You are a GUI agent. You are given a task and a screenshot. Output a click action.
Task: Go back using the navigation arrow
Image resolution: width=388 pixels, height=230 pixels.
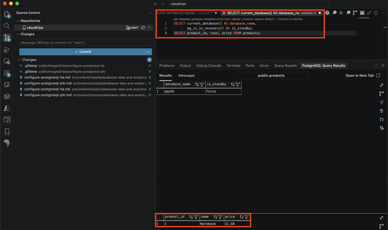pyautogui.click(x=156, y=4)
